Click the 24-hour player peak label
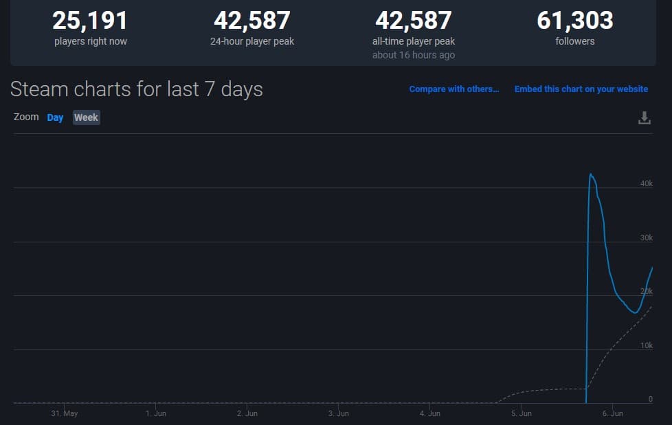 (x=252, y=42)
